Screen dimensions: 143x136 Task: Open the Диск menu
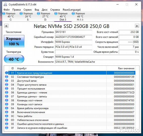tap(45, 10)
